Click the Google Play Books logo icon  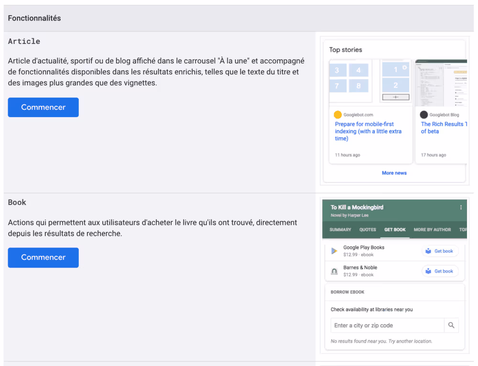pos(334,251)
